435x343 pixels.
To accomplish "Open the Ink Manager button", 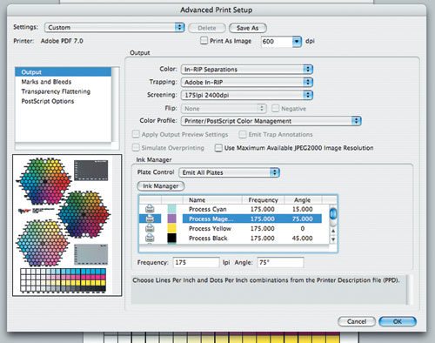I will coord(161,186).
